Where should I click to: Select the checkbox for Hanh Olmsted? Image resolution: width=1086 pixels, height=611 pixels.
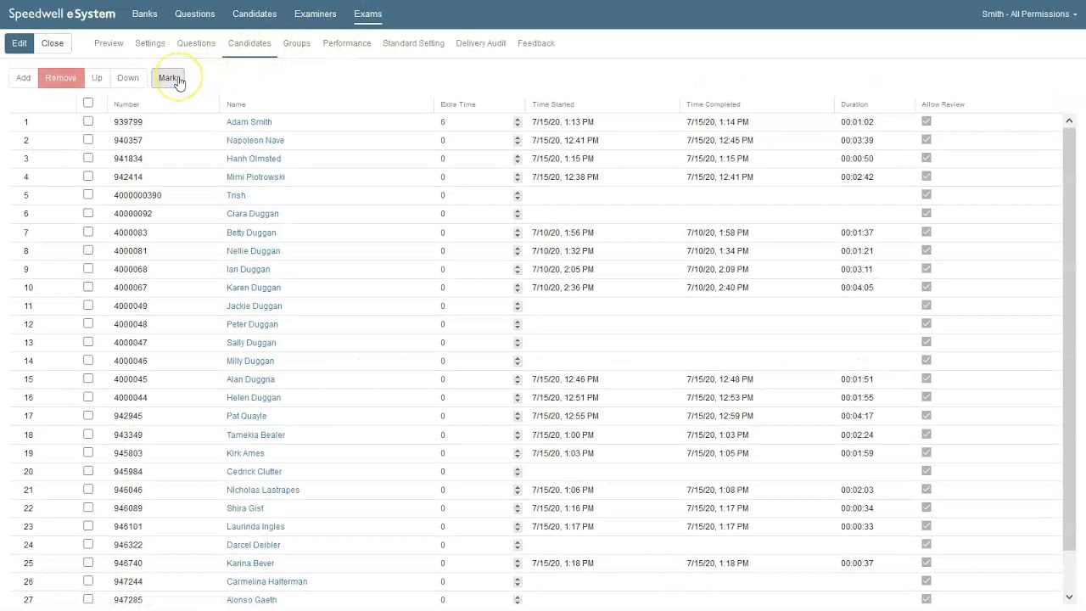[88, 159]
